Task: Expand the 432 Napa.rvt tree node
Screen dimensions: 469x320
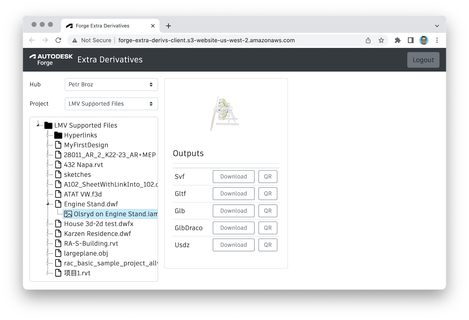Action: [x=48, y=165]
